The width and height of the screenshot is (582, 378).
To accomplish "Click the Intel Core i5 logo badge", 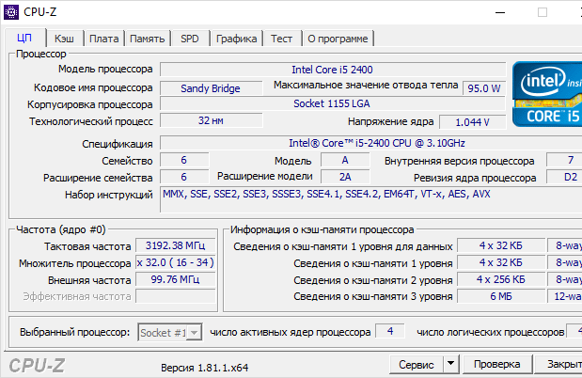I will pos(547,94).
